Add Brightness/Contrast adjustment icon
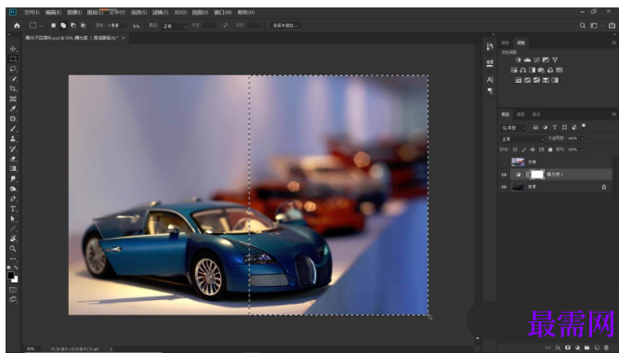Viewport: 632px width, 353px height. [518, 59]
